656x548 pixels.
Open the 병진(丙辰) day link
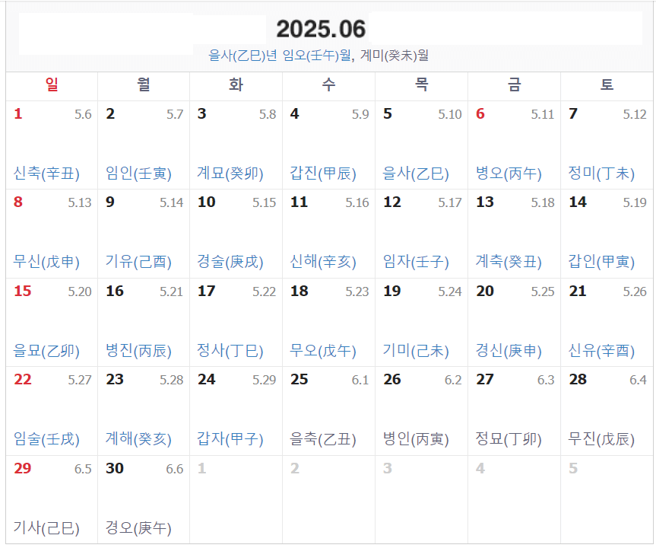[x=138, y=350]
